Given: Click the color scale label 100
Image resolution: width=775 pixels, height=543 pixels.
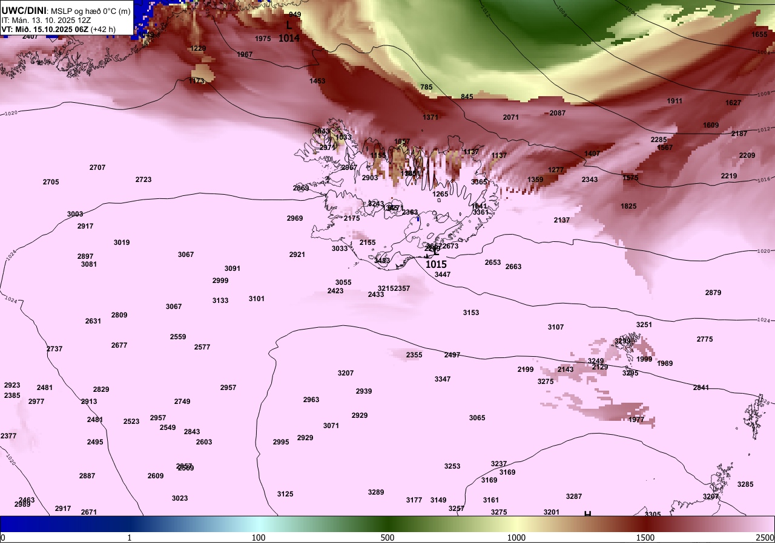Looking at the screenshot, I should coord(259,538).
